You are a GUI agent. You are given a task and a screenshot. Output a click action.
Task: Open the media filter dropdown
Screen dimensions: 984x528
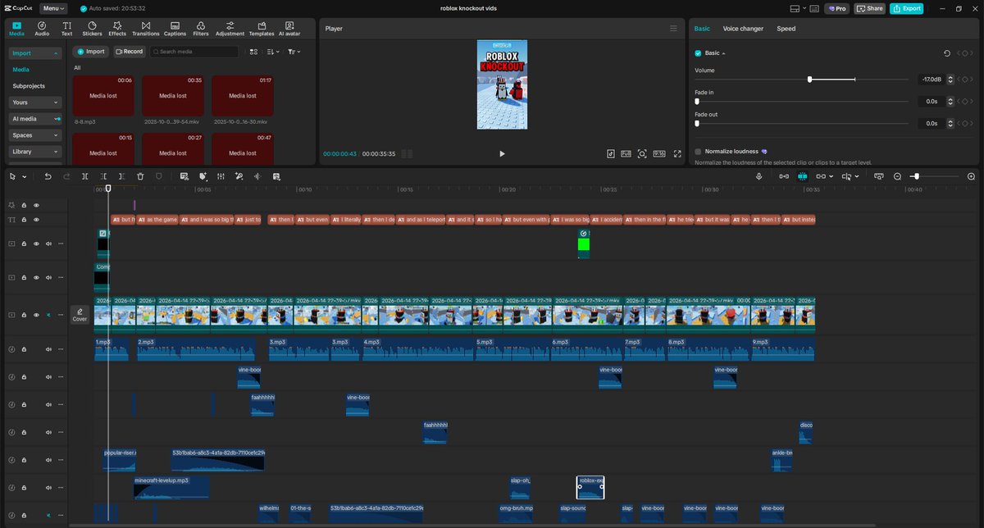(x=294, y=52)
